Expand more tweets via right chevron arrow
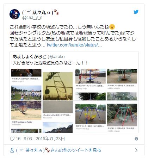148x161 pixels. (136, 150)
